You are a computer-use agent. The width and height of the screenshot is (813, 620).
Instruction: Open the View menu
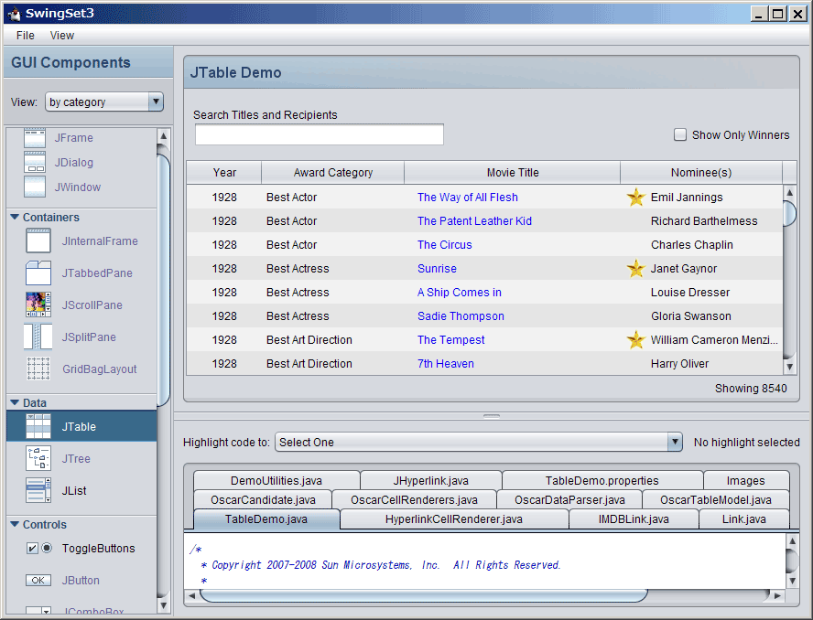tap(62, 36)
